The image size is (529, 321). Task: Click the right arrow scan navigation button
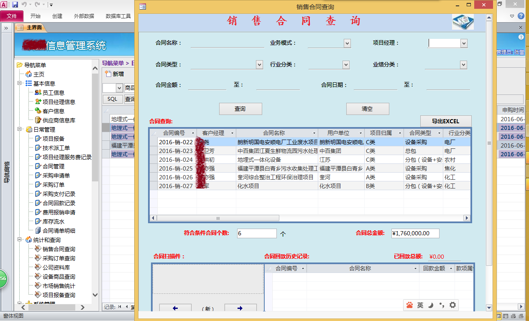[x=240, y=308]
